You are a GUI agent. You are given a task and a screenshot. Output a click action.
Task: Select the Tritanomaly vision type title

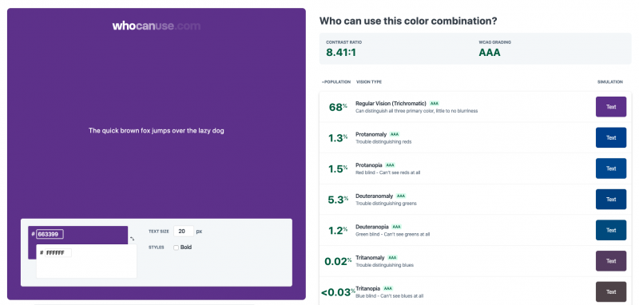tap(370, 258)
